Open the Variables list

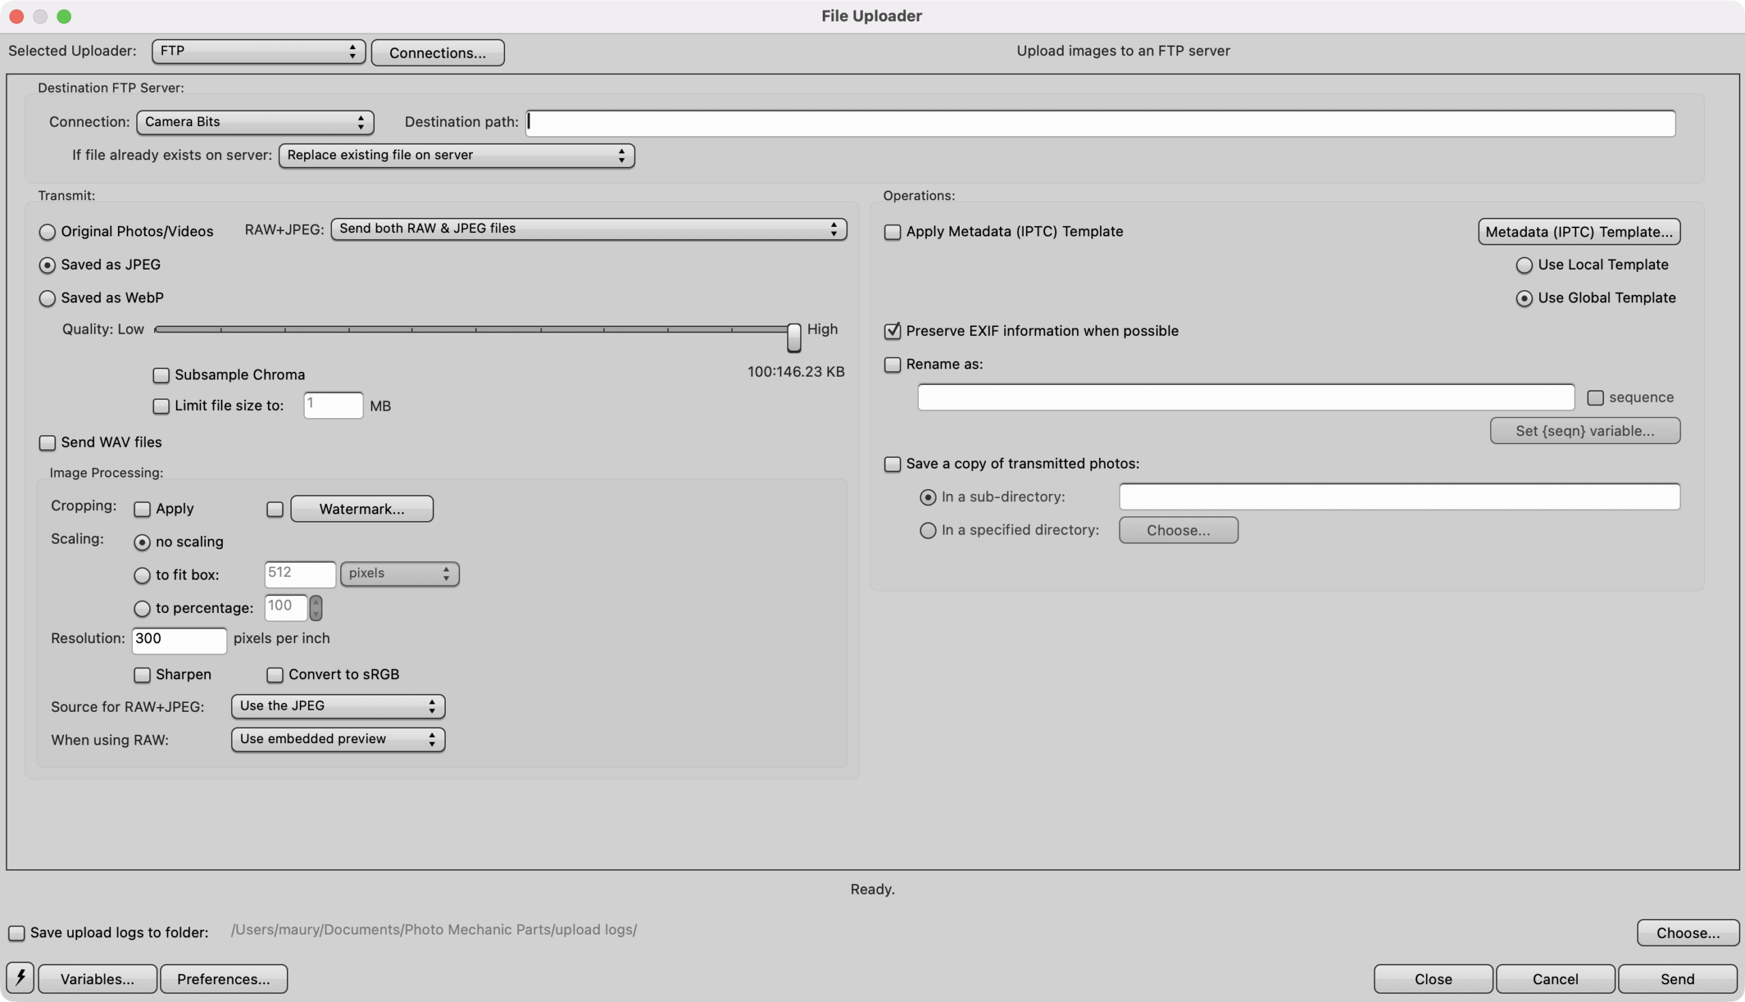pos(97,979)
